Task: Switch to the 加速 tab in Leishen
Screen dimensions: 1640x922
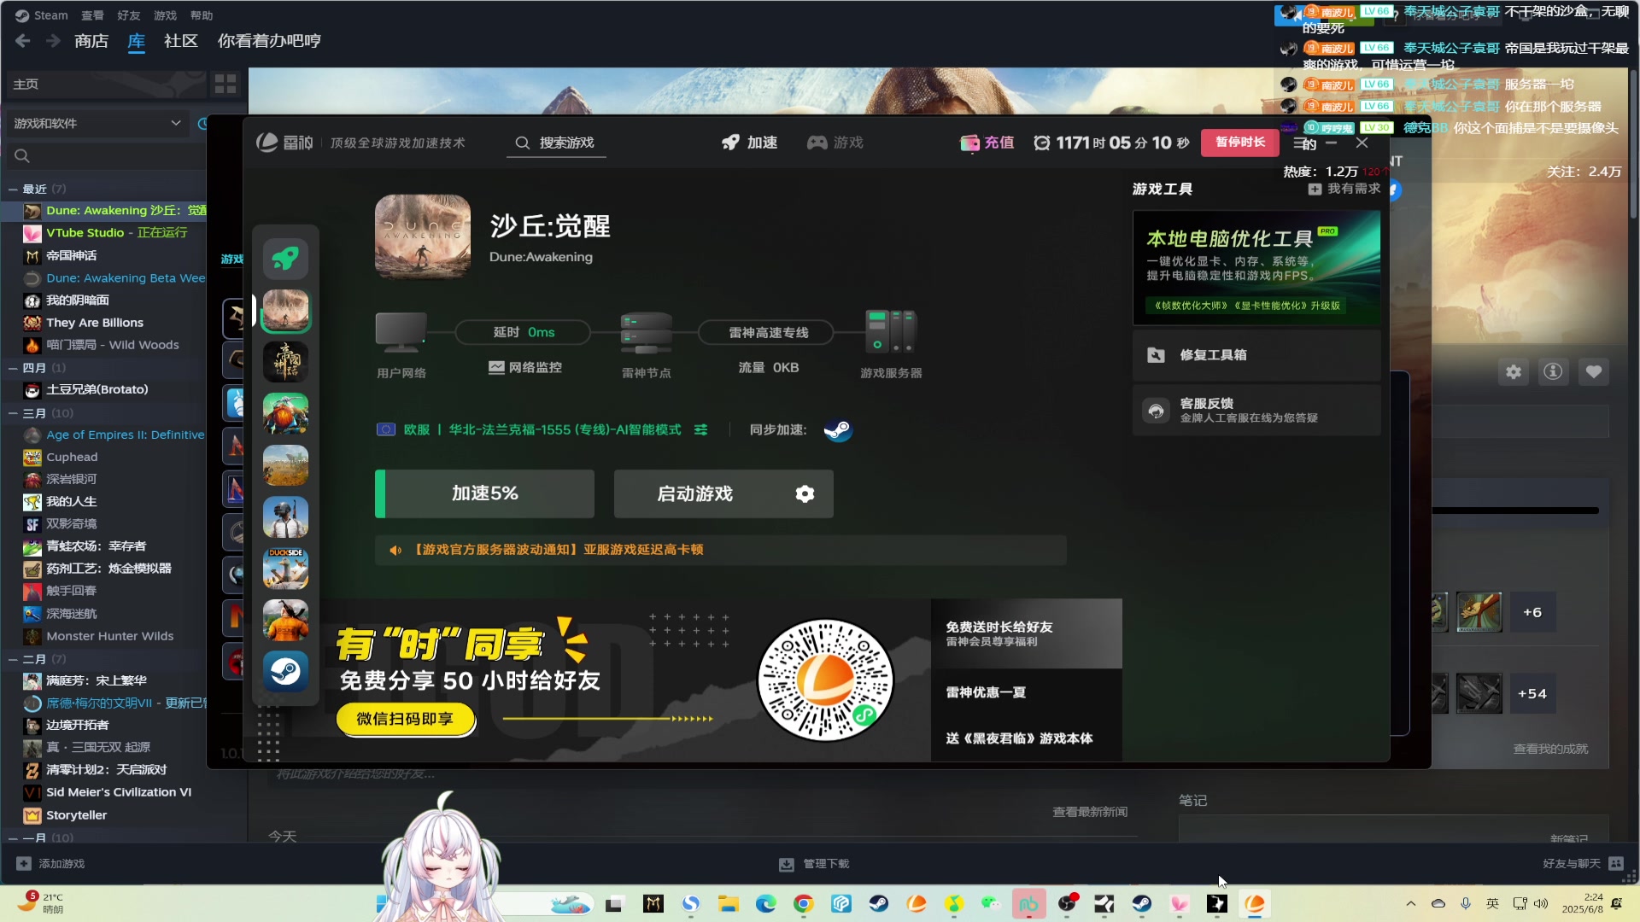Action: (x=749, y=143)
